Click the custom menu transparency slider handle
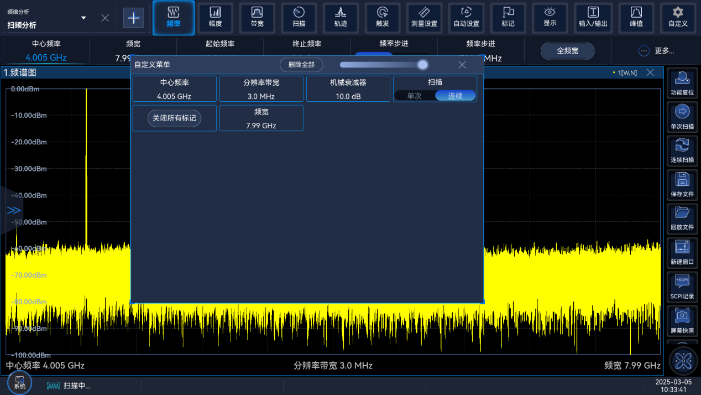The image size is (701, 395). [x=423, y=65]
